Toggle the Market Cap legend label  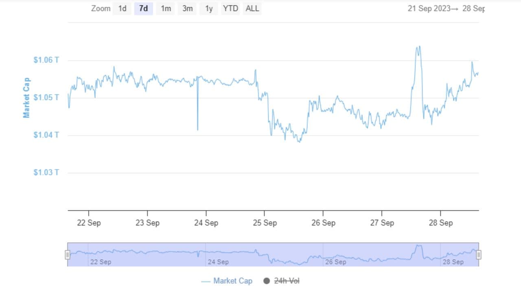tap(232, 281)
